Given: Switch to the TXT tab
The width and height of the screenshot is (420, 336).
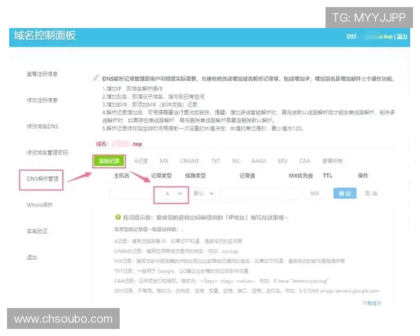Looking at the screenshot, I should pos(216,161).
